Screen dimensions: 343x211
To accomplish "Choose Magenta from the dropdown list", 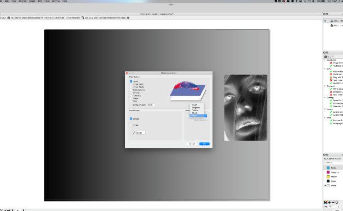I will [x=196, y=108].
